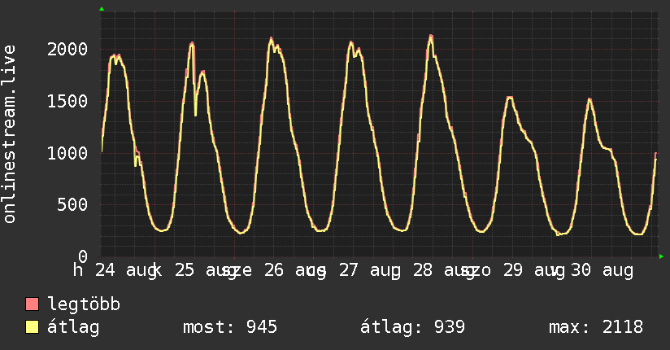The height and width of the screenshot is (350, 670).
Task: Click the 'most: 945' current value
Action: point(230,327)
